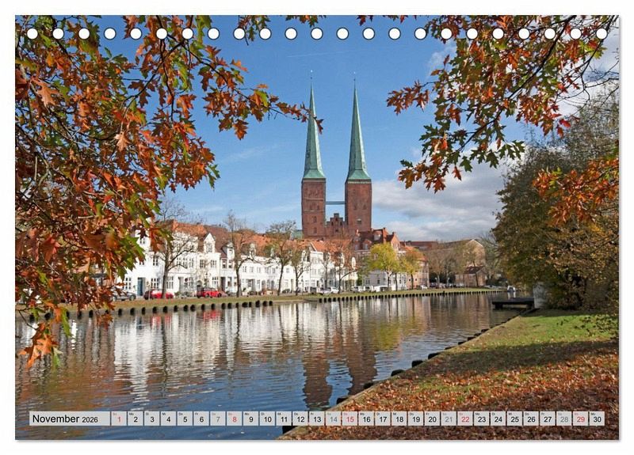
Task: Click the "November 2026" month label
Action: (x=65, y=419)
